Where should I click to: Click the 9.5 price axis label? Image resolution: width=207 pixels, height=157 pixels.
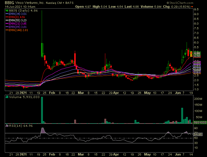[x=196, y=9]
